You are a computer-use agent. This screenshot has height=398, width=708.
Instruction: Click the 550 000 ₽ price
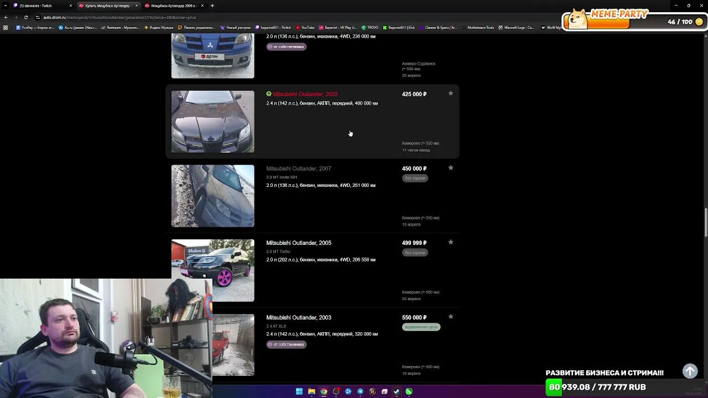pos(414,317)
